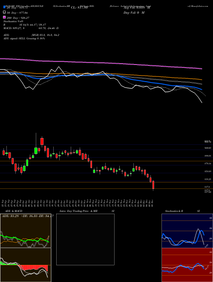The width and height of the screenshot is (213, 282).
Task: Click the 'Day Vol: 0 M' text
Action: point(134,13)
